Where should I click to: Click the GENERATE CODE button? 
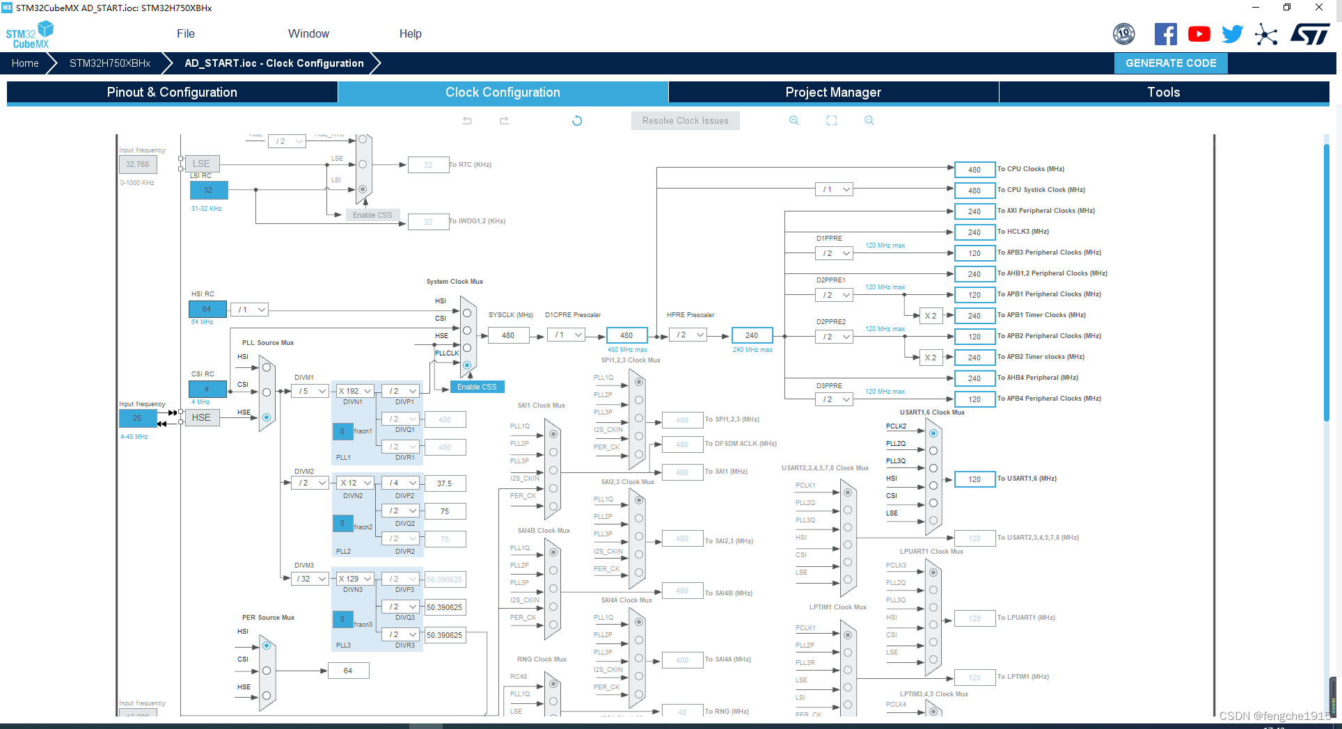pyautogui.click(x=1171, y=63)
